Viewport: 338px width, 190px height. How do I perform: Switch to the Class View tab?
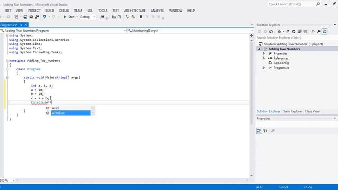pyautogui.click(x=312, y=111)
